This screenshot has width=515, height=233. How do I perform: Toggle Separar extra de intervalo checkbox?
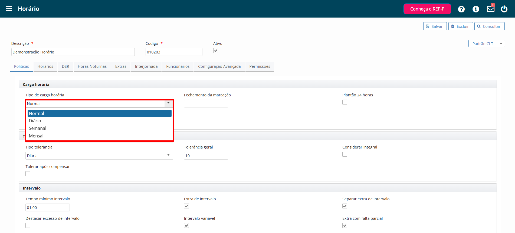345,206
